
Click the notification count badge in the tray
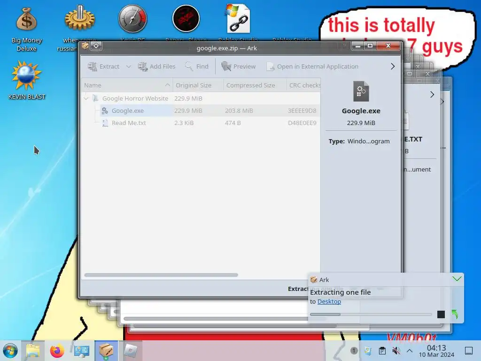354,351
